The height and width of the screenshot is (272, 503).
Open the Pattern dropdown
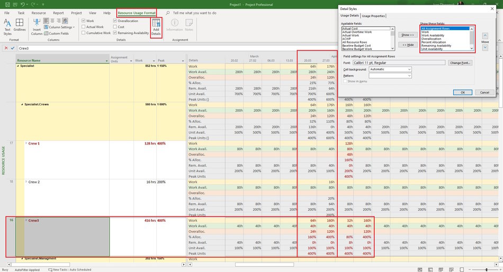[409, 76]
